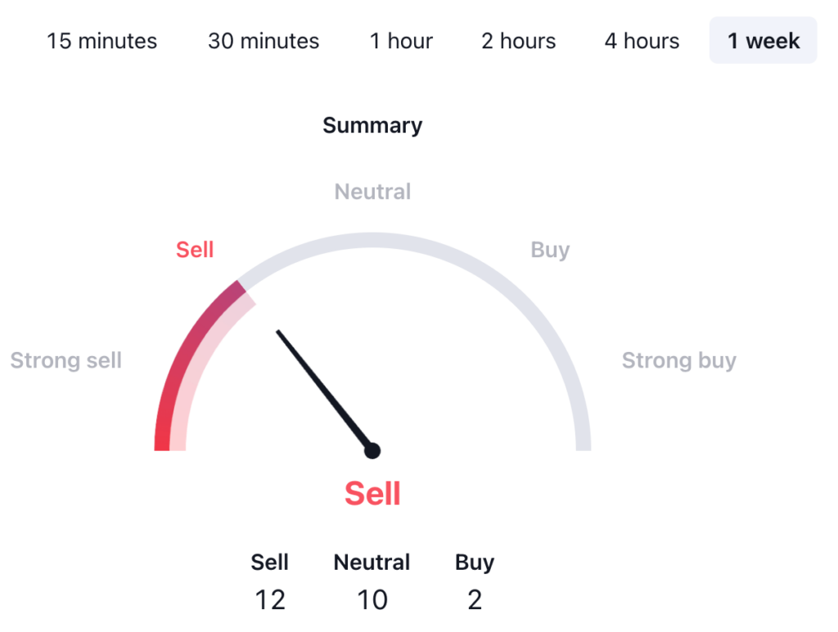This screenshot has width=838, height=632.
Task: Click the Summary heading
Action: click(x=372, y=125)
